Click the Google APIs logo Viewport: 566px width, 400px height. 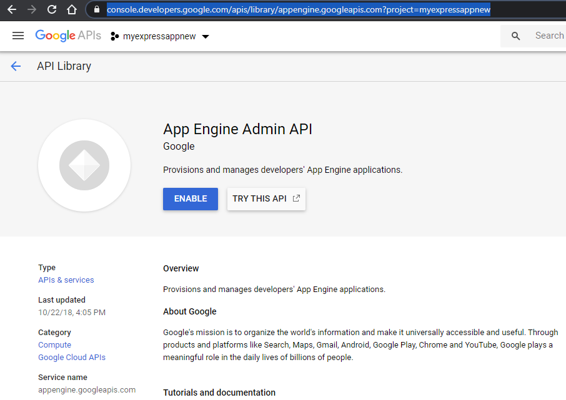pyautogui.click(x=68, y=36)
